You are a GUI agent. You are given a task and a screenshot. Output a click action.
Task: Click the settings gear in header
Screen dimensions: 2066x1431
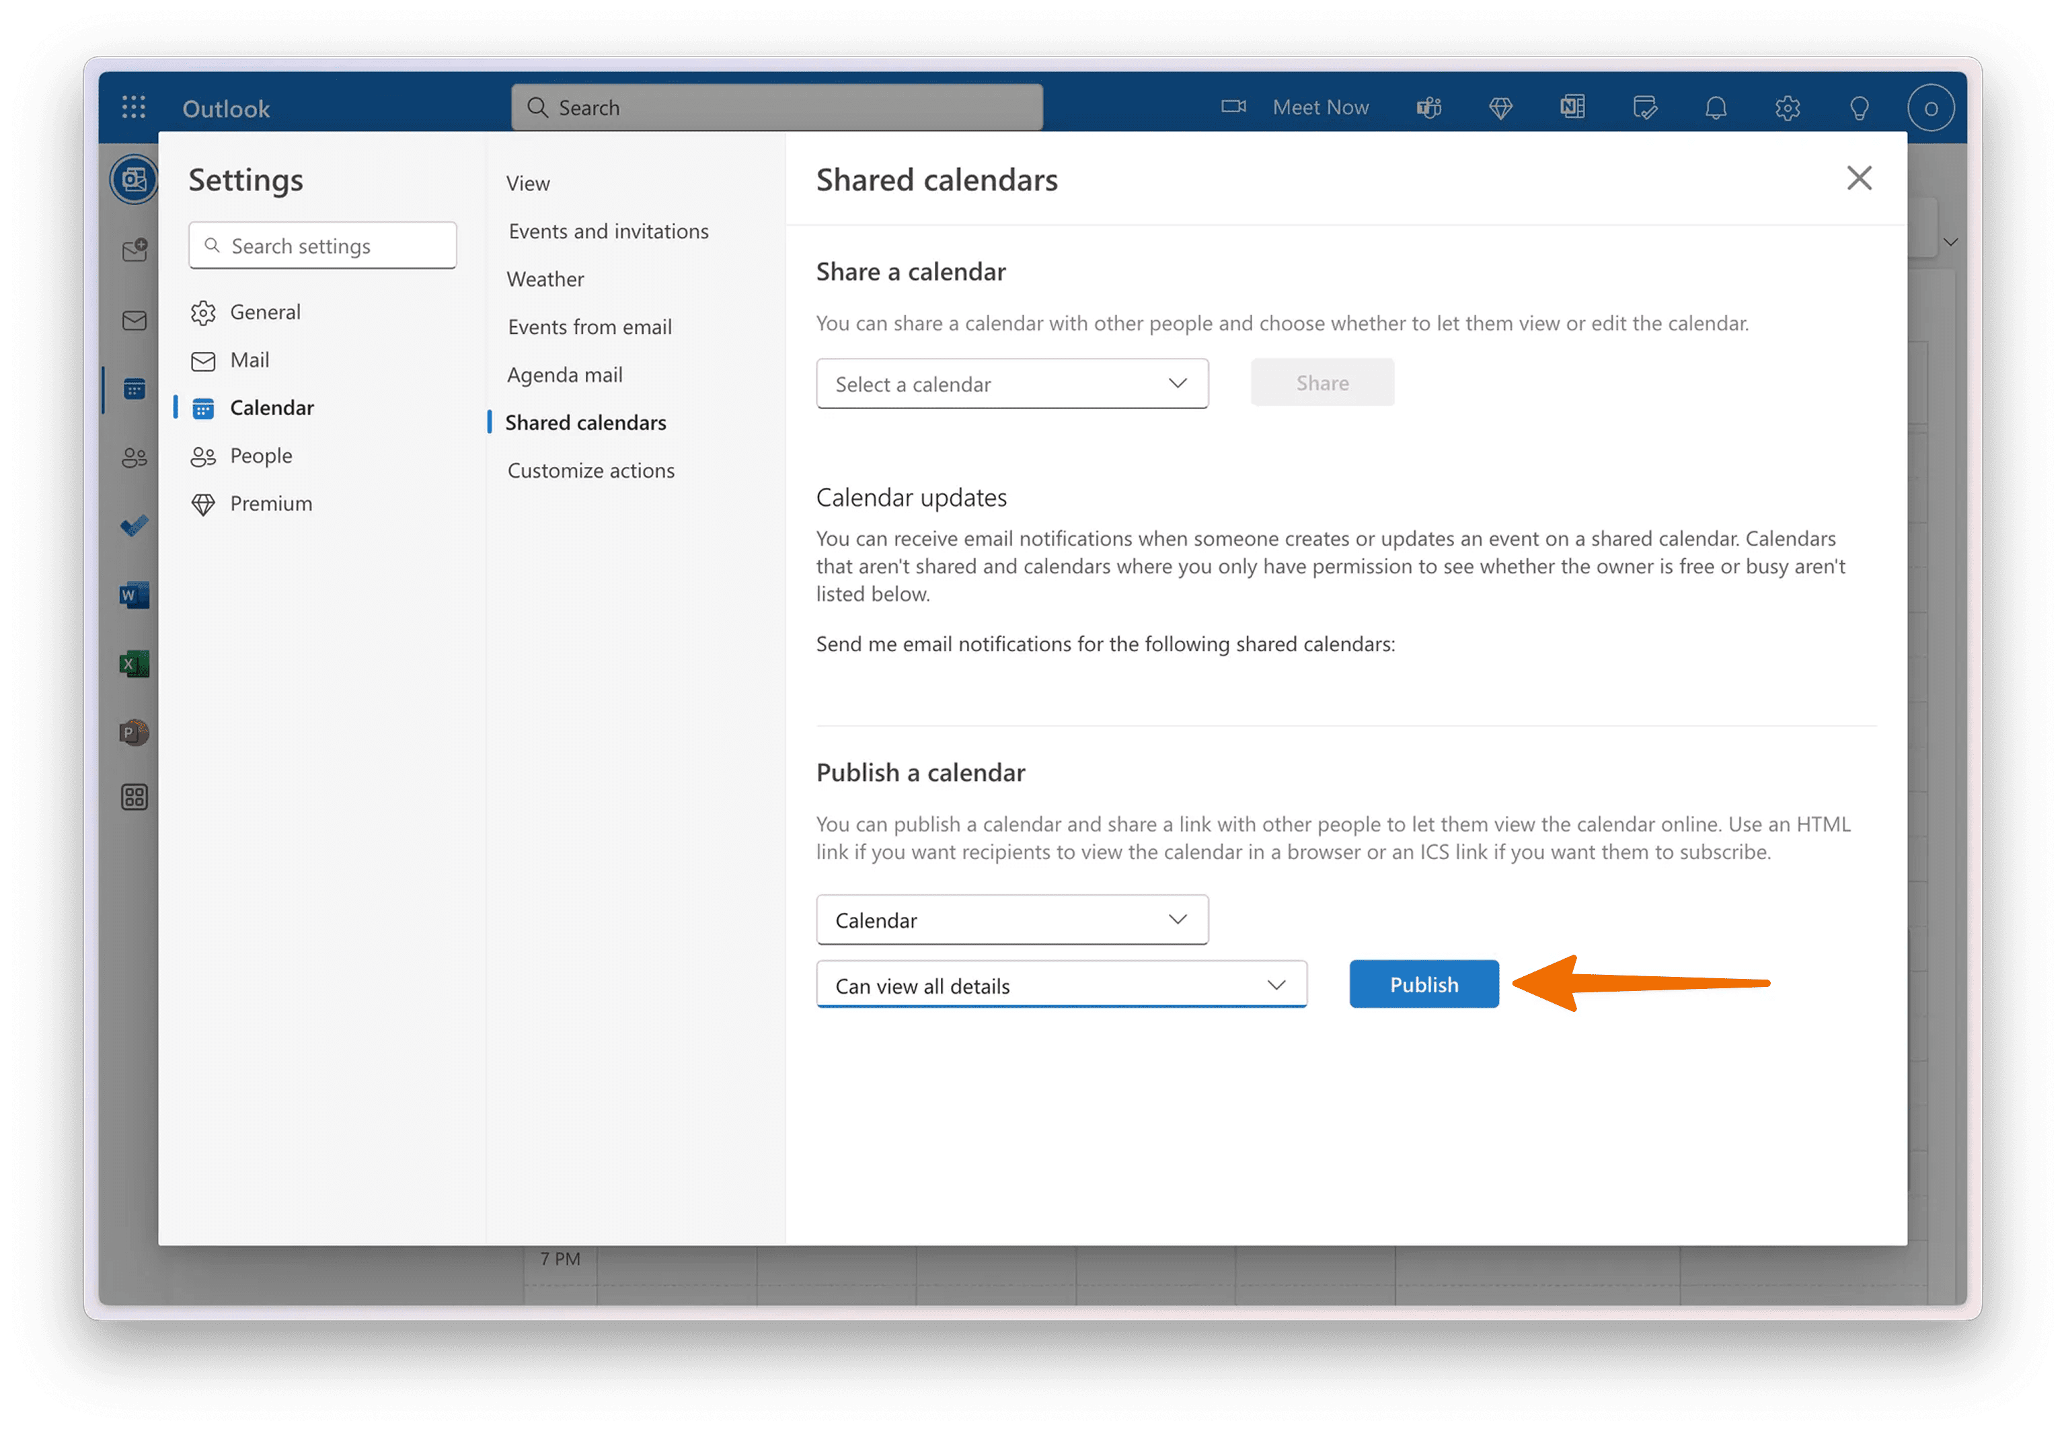pos(1788,108)
